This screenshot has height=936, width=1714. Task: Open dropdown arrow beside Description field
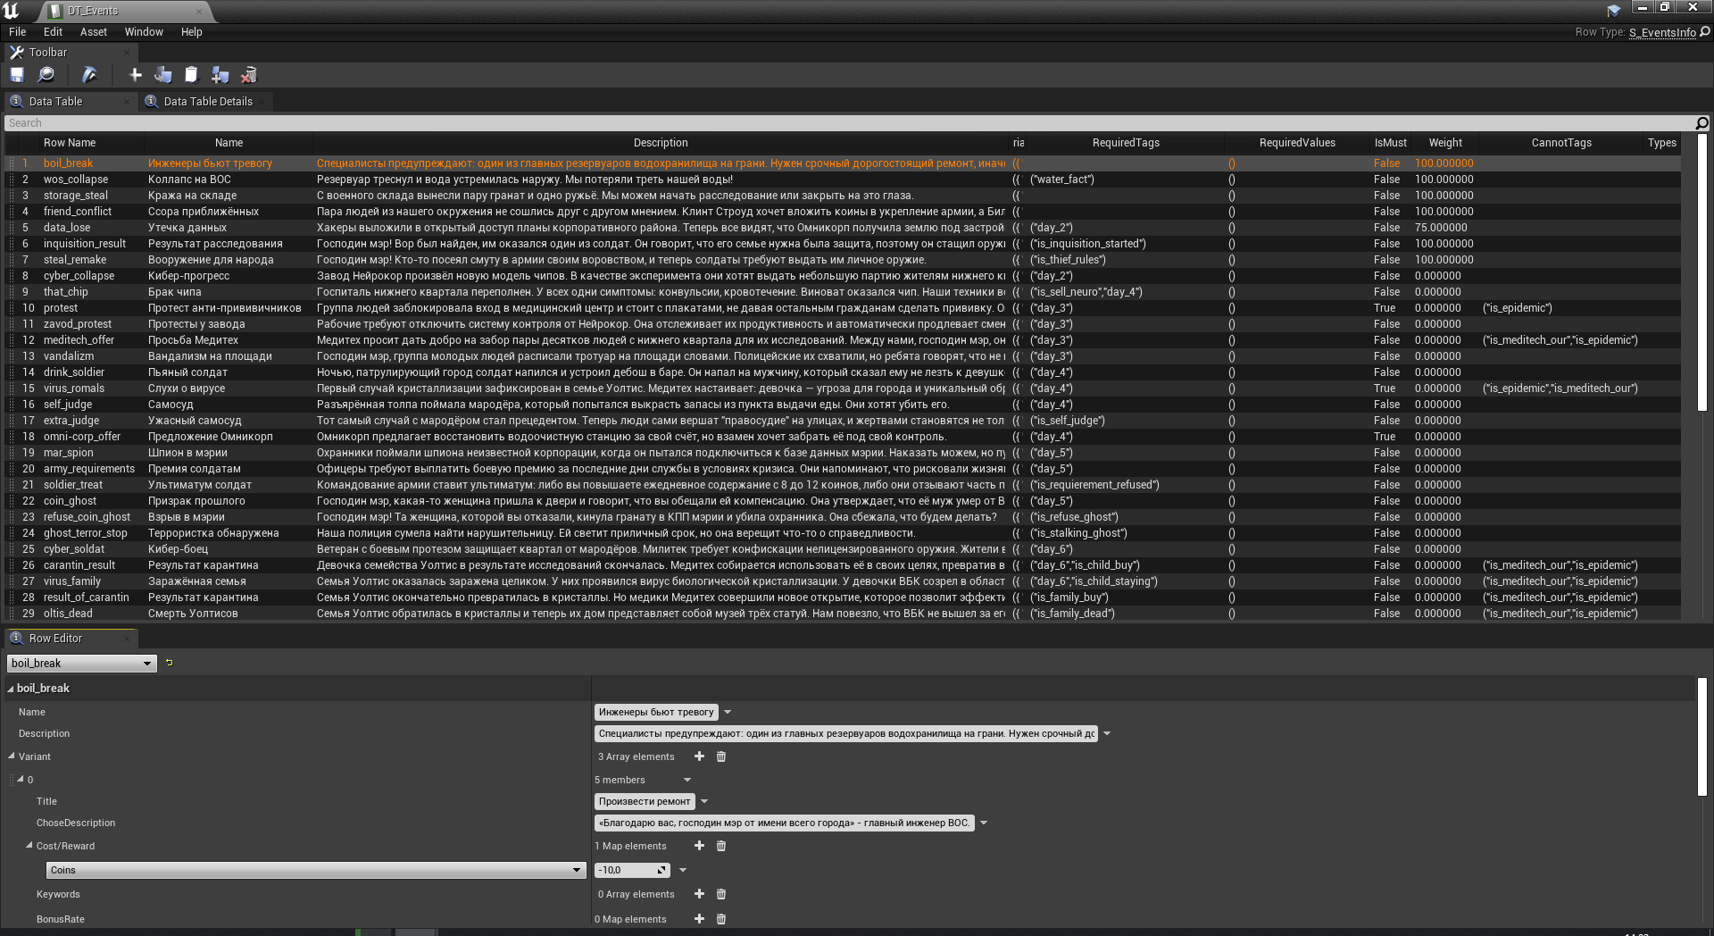click(1107, 733)
